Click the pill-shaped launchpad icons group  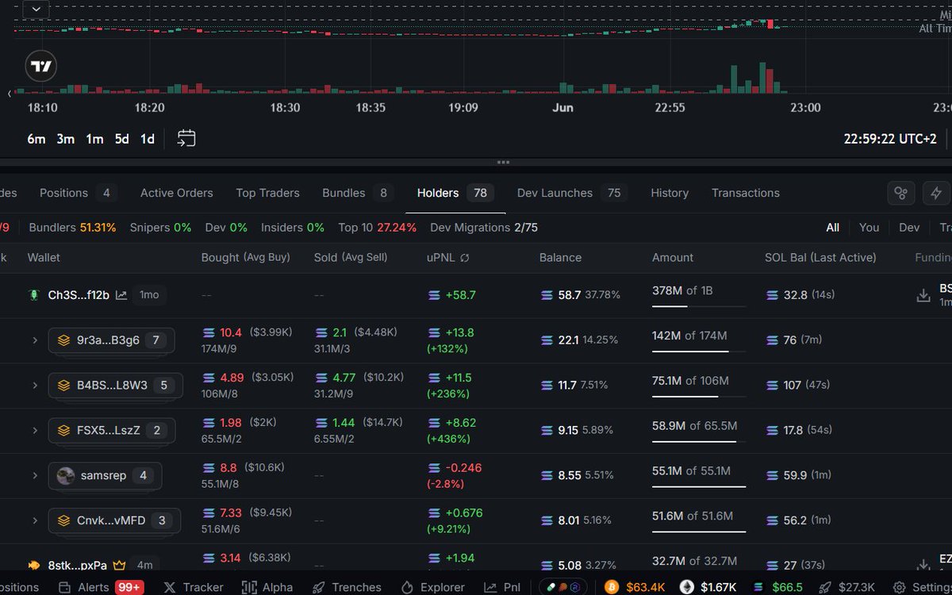[562, 587]
